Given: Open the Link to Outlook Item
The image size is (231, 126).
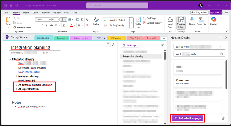Looking at the screenshot, I should (29, 72).
